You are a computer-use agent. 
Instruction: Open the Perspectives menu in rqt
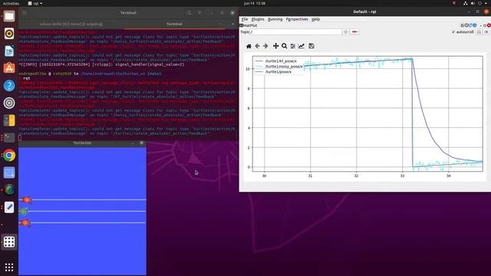point(297,19)
